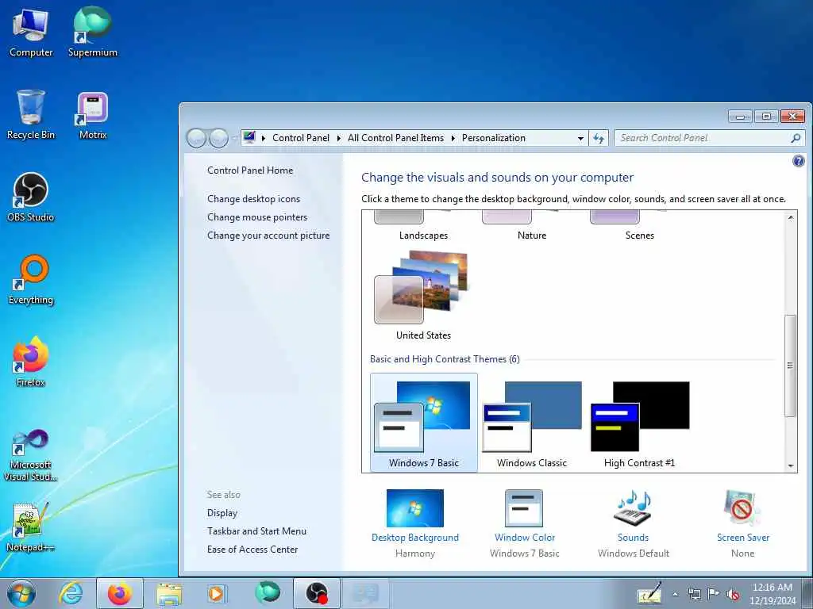Open the pen input tray icon

[649, 593]
